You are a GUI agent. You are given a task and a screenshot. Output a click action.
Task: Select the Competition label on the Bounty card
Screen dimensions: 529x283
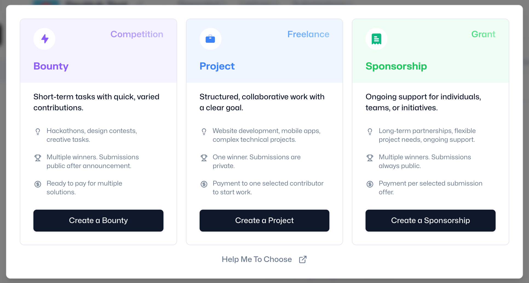137,34
